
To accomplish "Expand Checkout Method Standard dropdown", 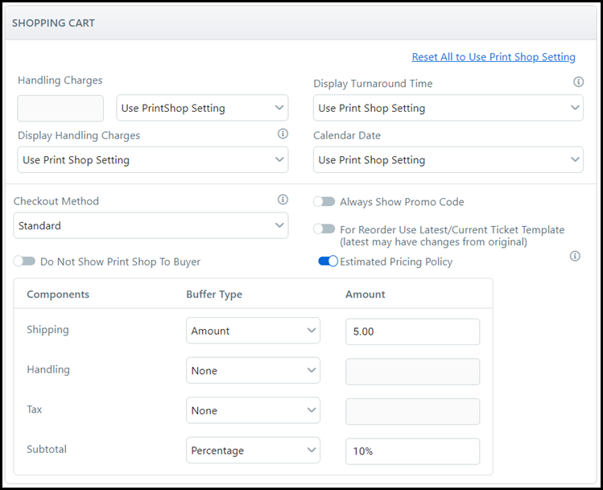I will 152,225.
